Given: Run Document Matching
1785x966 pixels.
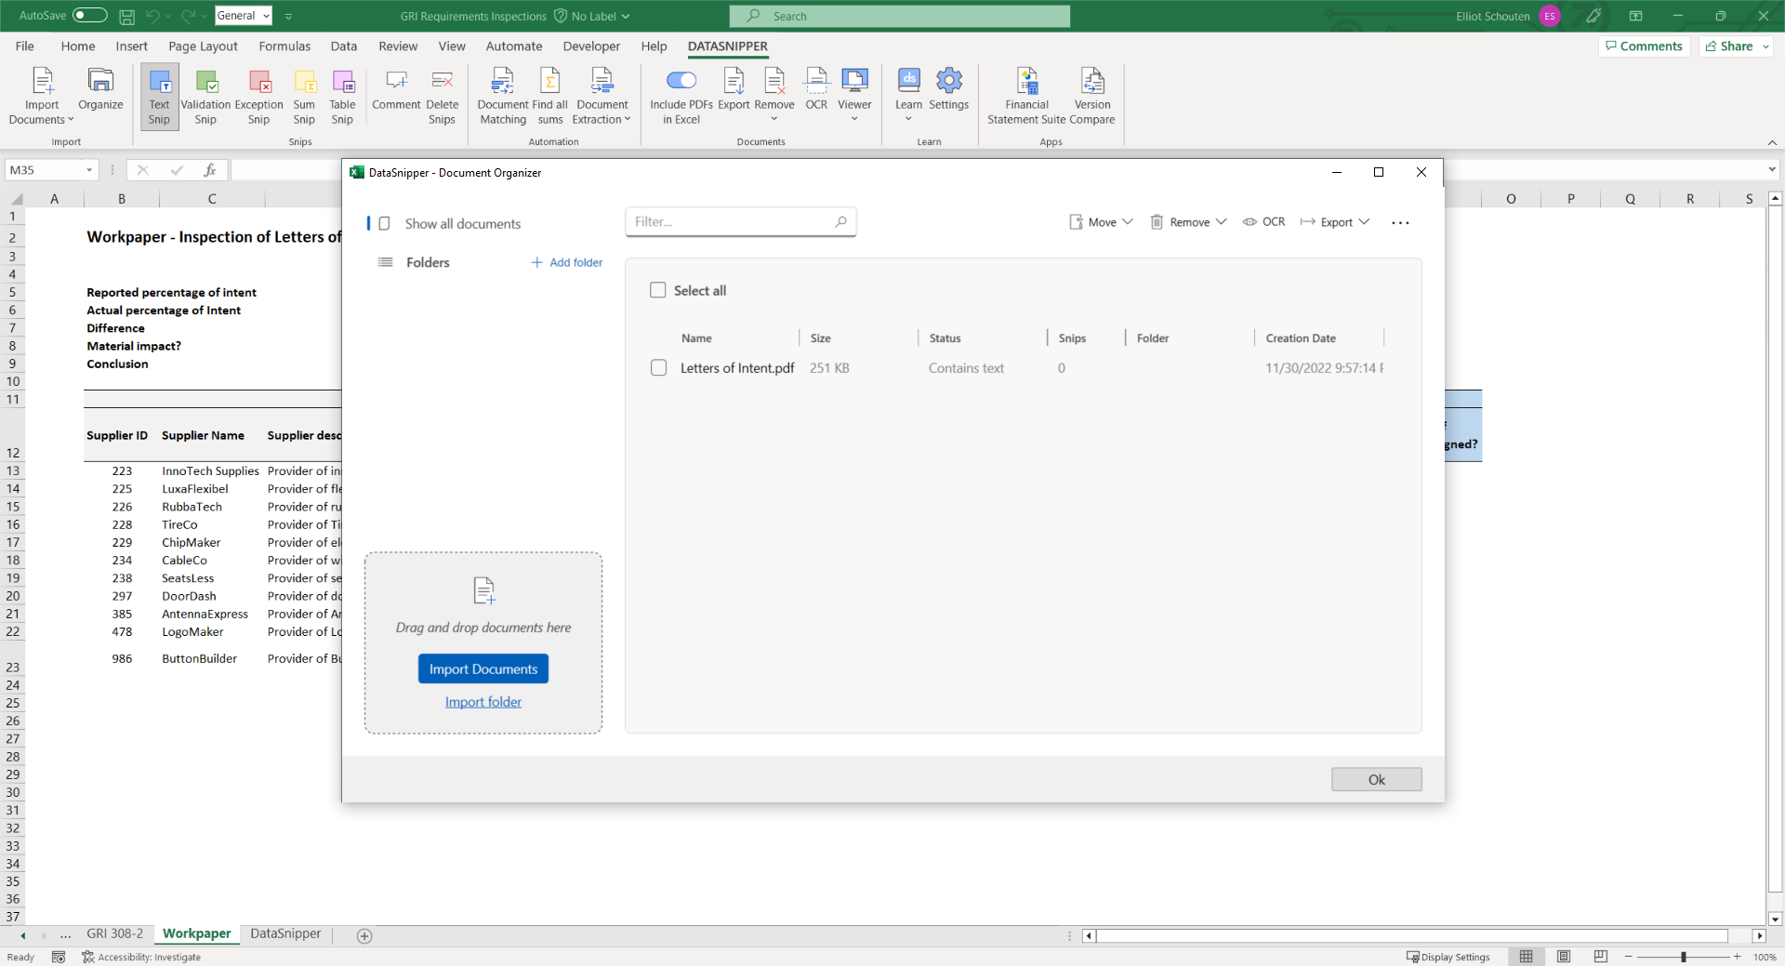Looking at the screenshot, I should tap(502, 96).
